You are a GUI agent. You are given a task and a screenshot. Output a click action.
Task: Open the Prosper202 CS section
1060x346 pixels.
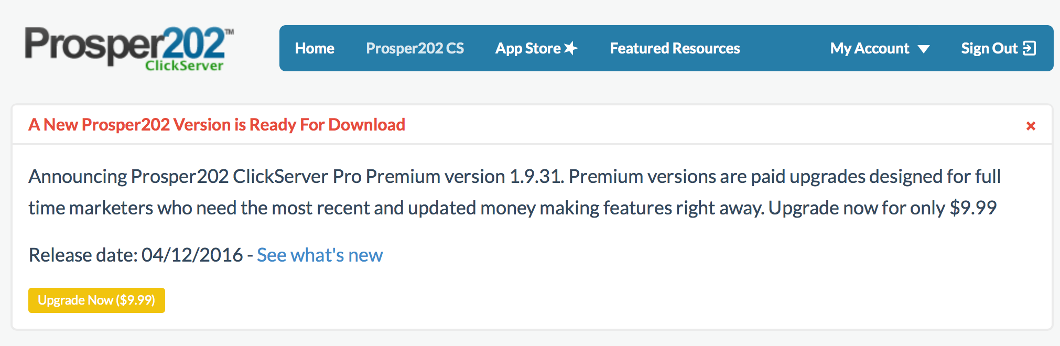click(415, 48)
